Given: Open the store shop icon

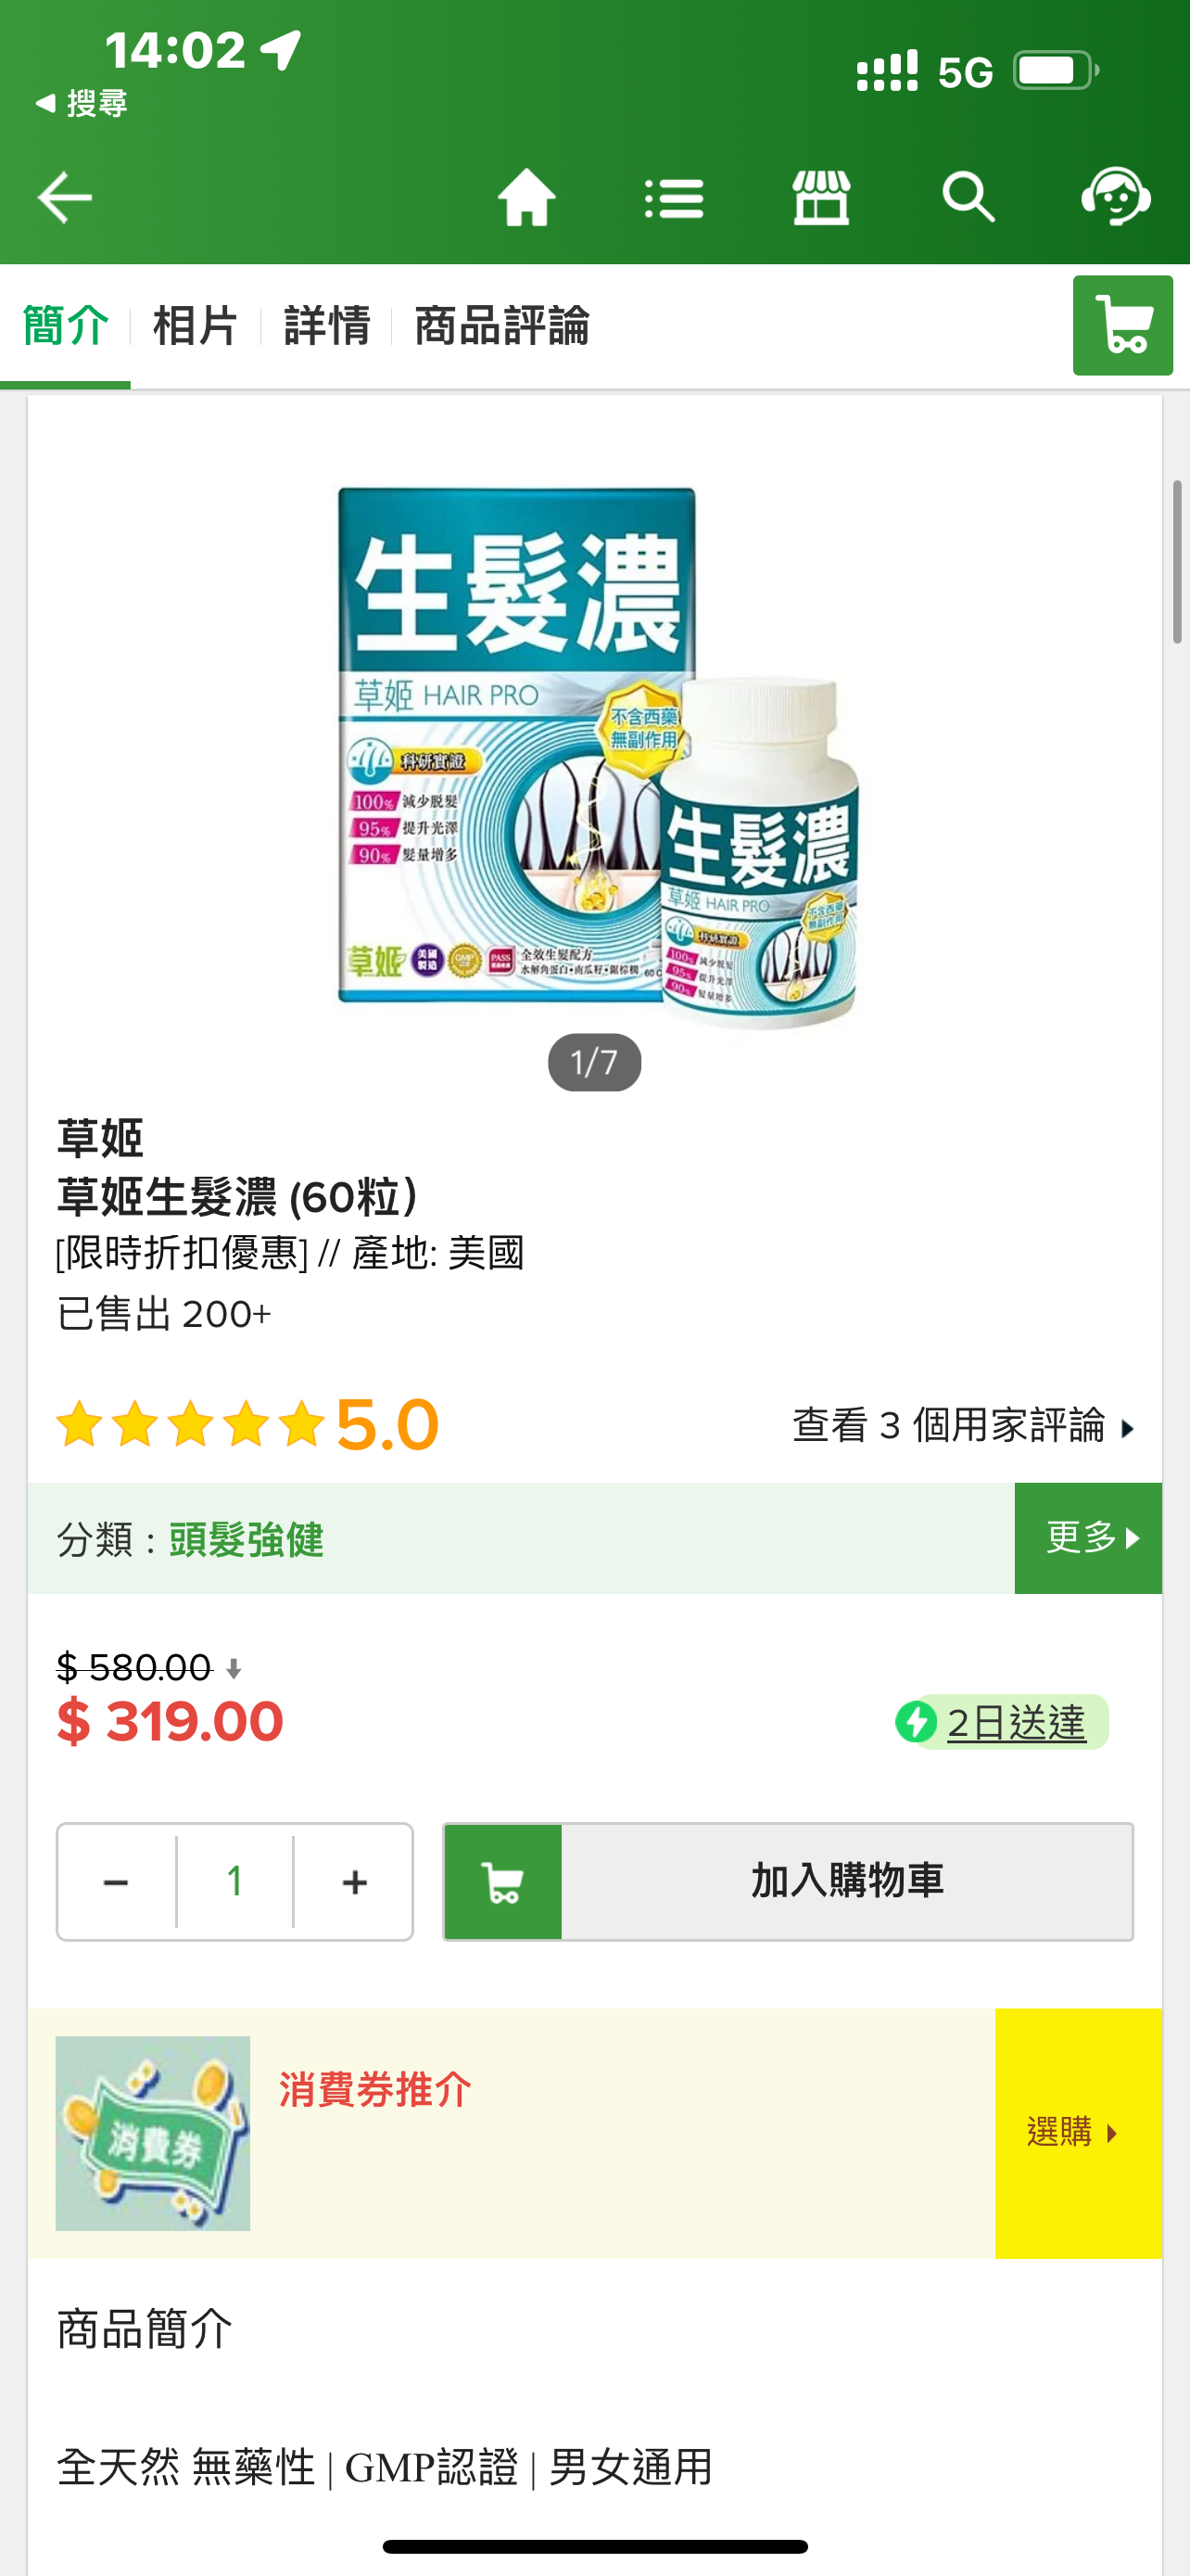Looking at the screenshot, I should coord(821,197).
